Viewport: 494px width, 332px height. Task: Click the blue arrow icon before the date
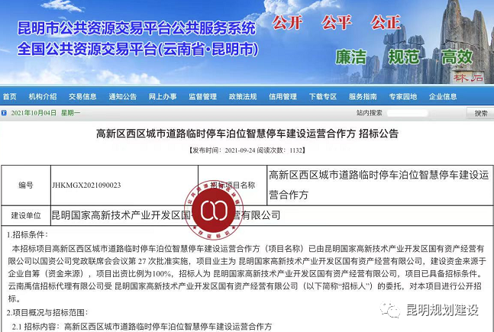point(4,113)
